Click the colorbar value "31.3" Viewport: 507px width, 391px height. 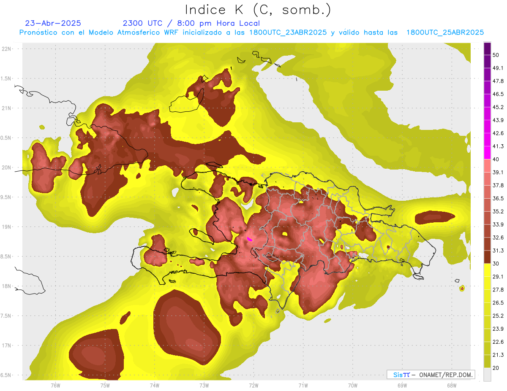coord(498,251)
